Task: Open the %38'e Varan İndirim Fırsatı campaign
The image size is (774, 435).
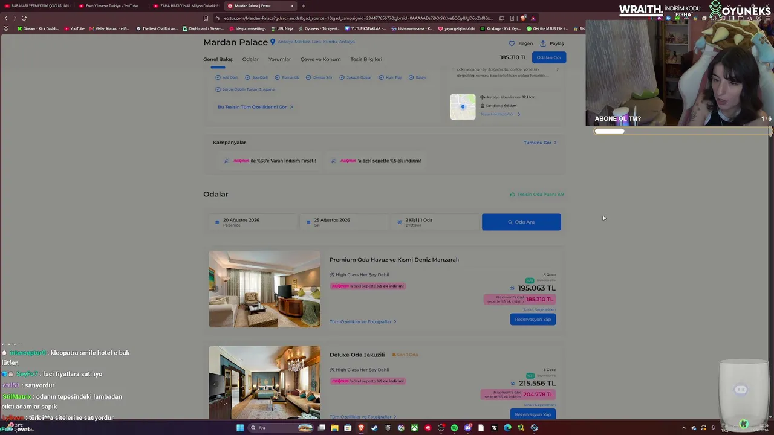Action: tap(270, 161)
